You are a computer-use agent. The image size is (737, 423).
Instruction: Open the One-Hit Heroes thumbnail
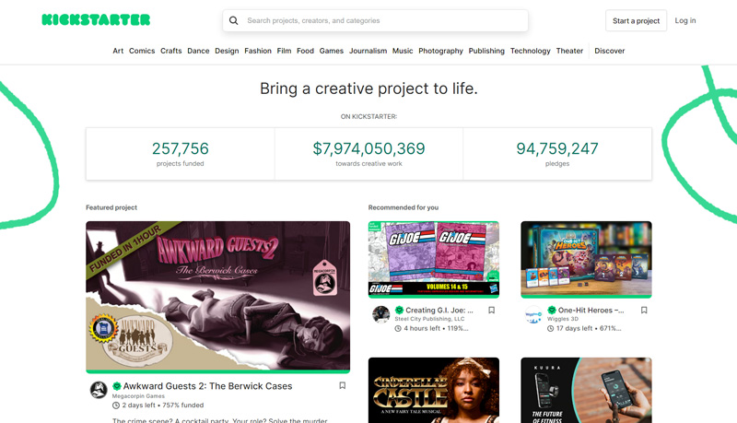[x=586, y=259]
